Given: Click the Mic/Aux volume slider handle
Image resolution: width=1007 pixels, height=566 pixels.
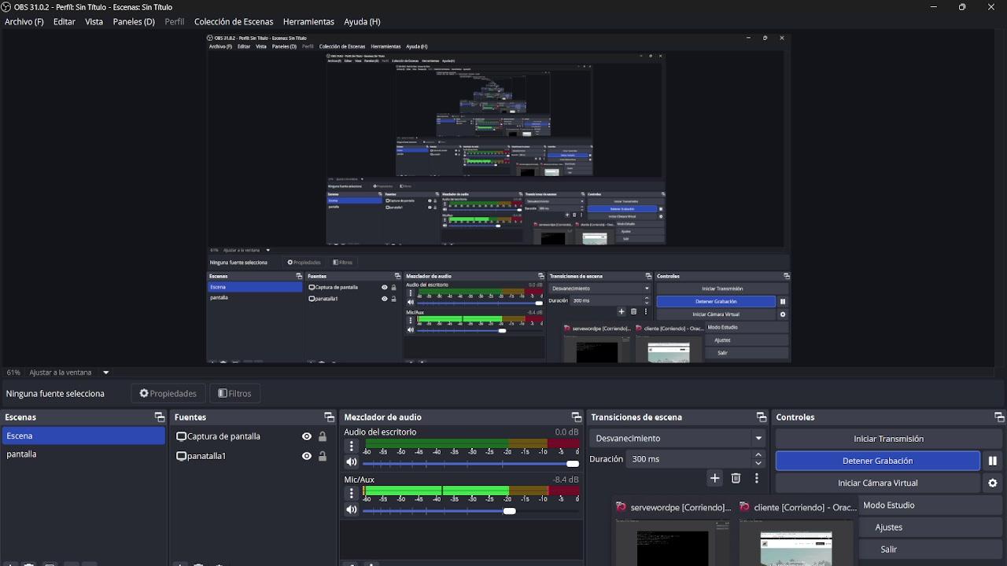Looking at the screenshot, I should pos(510,511).
